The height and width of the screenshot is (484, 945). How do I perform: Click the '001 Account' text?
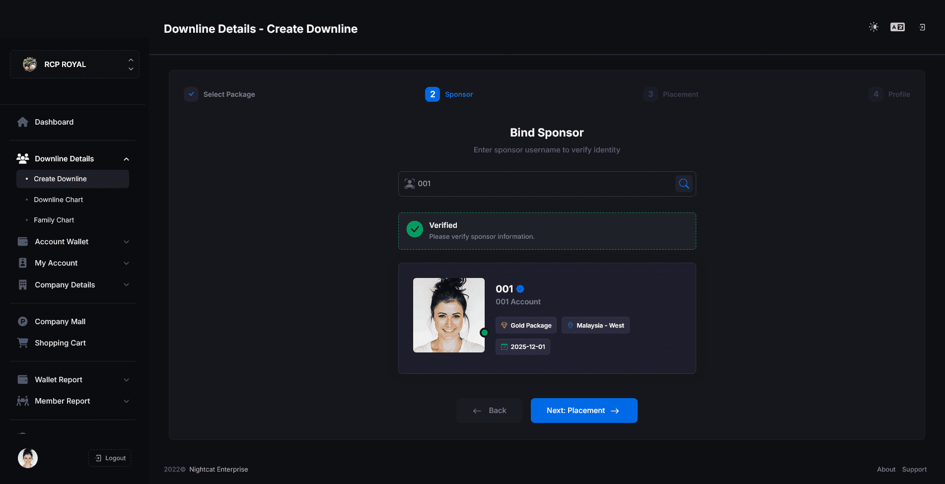click(518, 302)
